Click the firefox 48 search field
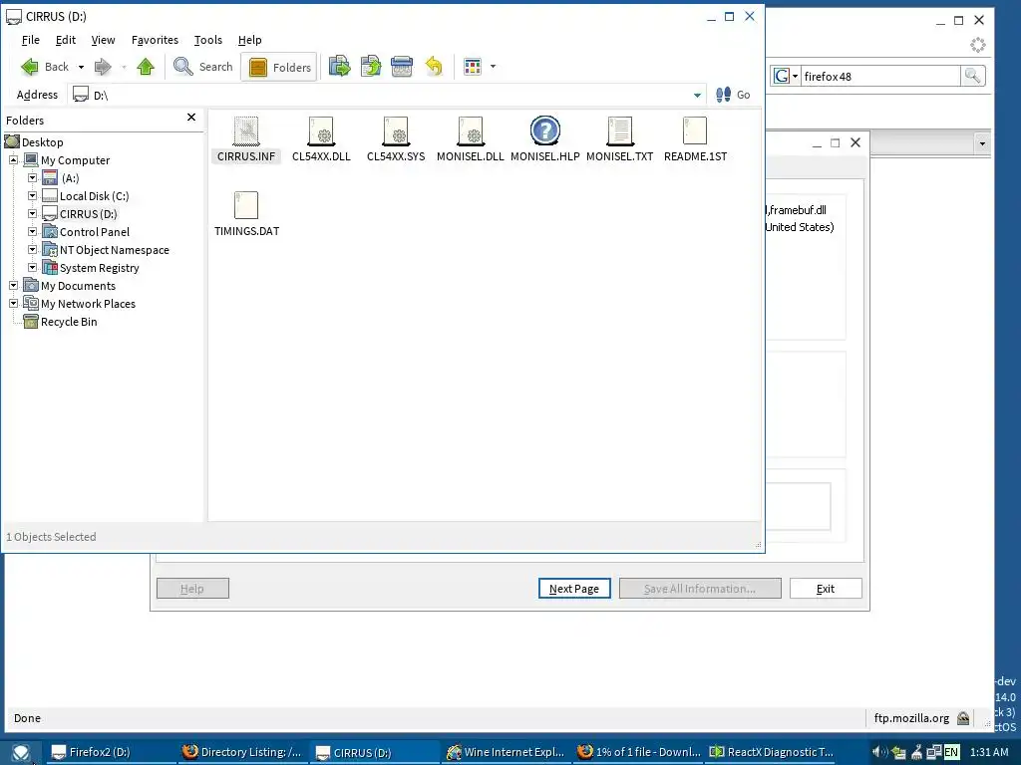The height and width of the screenshot is (765, 1021). 880,76
